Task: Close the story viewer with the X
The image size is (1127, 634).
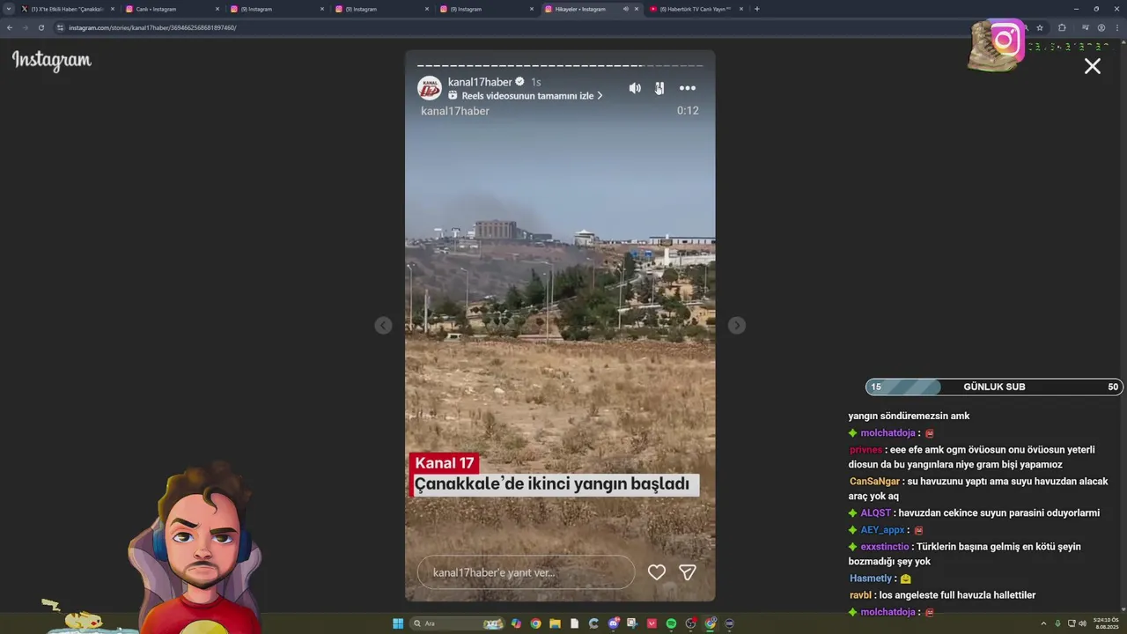Action: pyautogui.click(x=1093, y=66)
